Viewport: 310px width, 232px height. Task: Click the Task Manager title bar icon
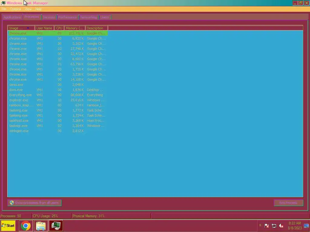(3, 3)
